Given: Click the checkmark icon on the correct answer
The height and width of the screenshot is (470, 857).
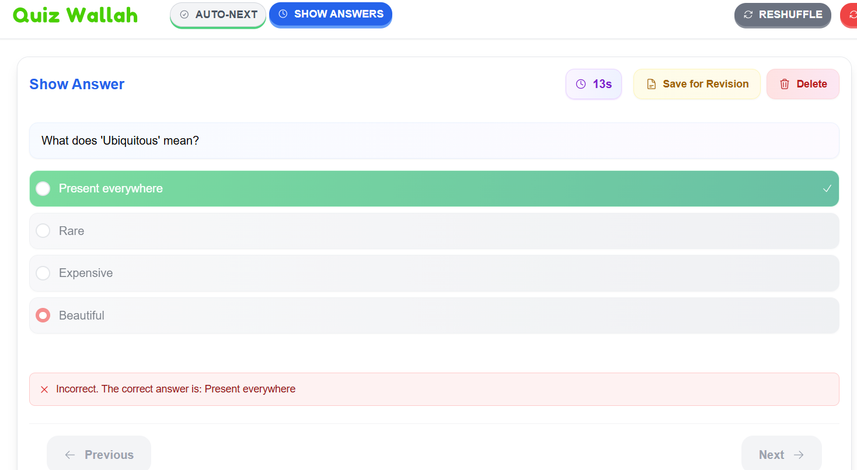Looking at the screenshot, I should tap(827, 188).
